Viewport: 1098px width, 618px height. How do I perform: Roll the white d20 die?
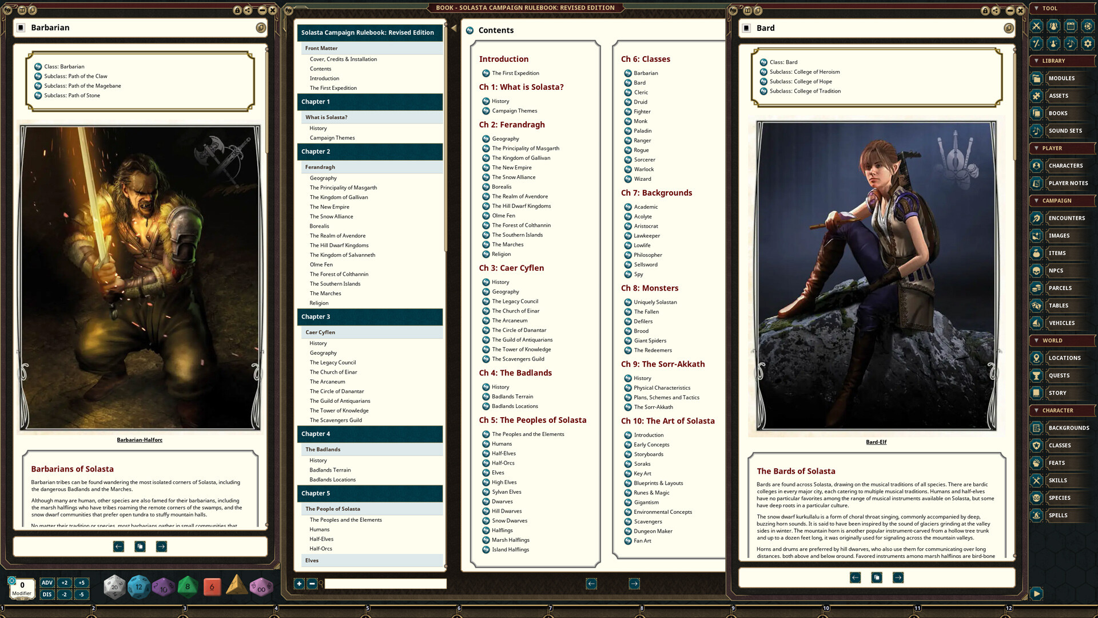click(114, 586)
